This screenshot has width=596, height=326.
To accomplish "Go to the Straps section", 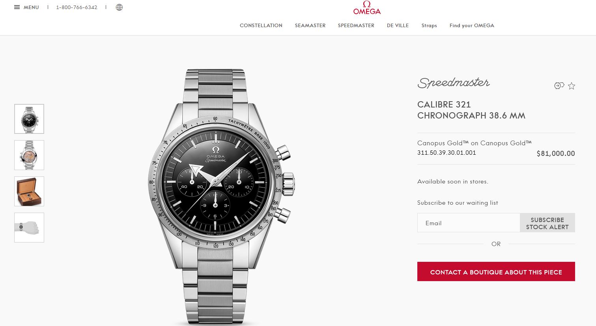I will tap(429, 25).
